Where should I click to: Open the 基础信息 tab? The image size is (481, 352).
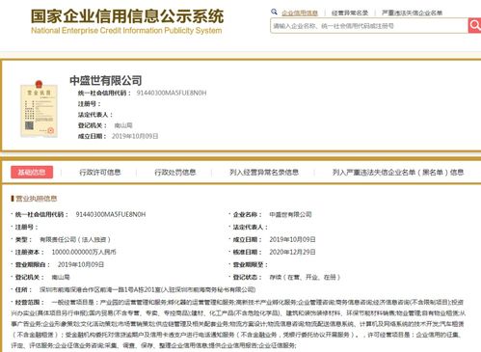pos(32,173)
